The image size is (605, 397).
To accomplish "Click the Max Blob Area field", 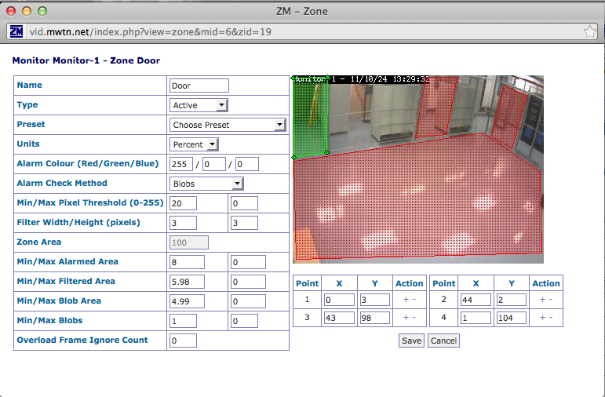I will click(248, 301).
